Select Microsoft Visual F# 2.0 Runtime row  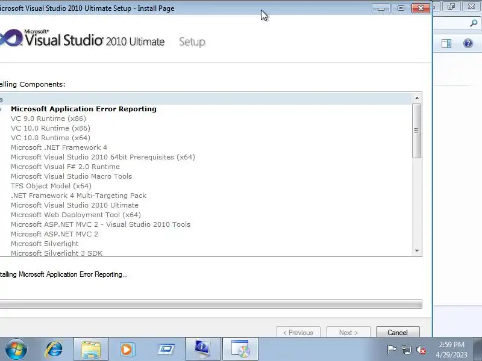coord(66,167)
